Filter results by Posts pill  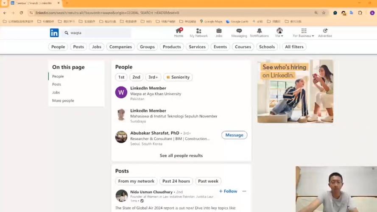pyautogui.click(x=78, y=47)
